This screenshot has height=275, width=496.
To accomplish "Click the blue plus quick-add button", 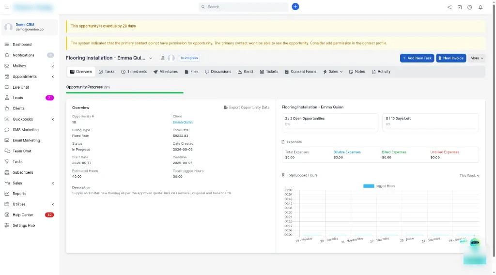I will click(295, 7).
